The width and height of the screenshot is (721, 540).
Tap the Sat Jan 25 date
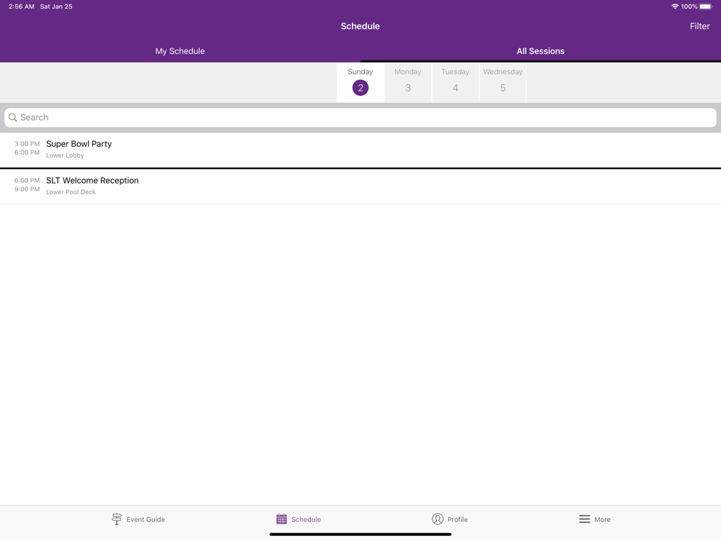tap(56, 6)
